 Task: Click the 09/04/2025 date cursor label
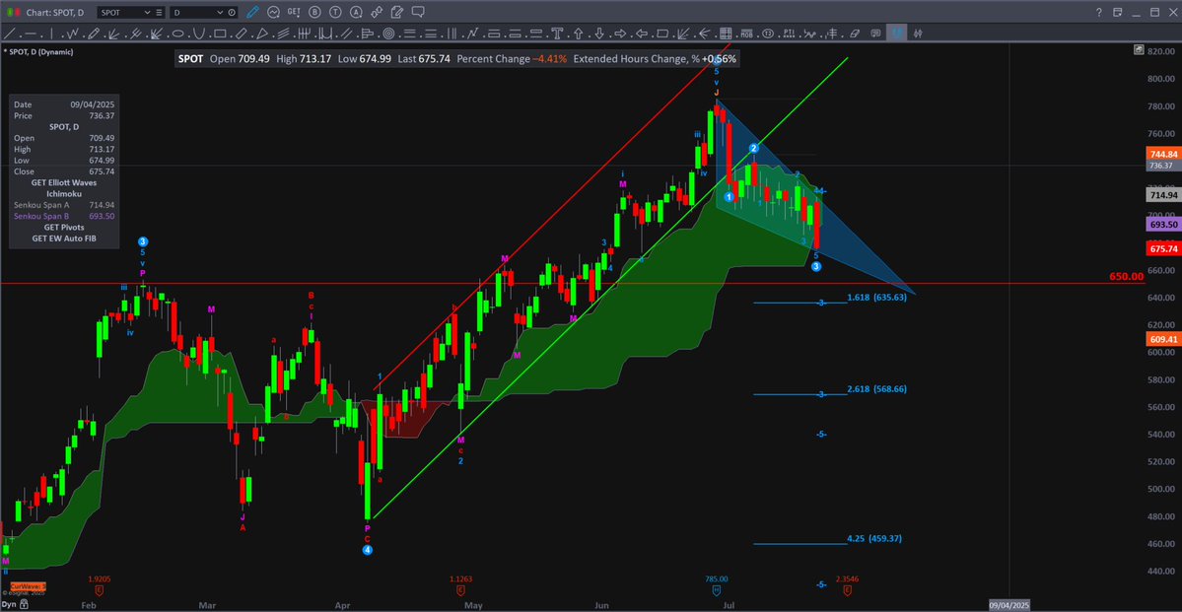(1008, 604)
